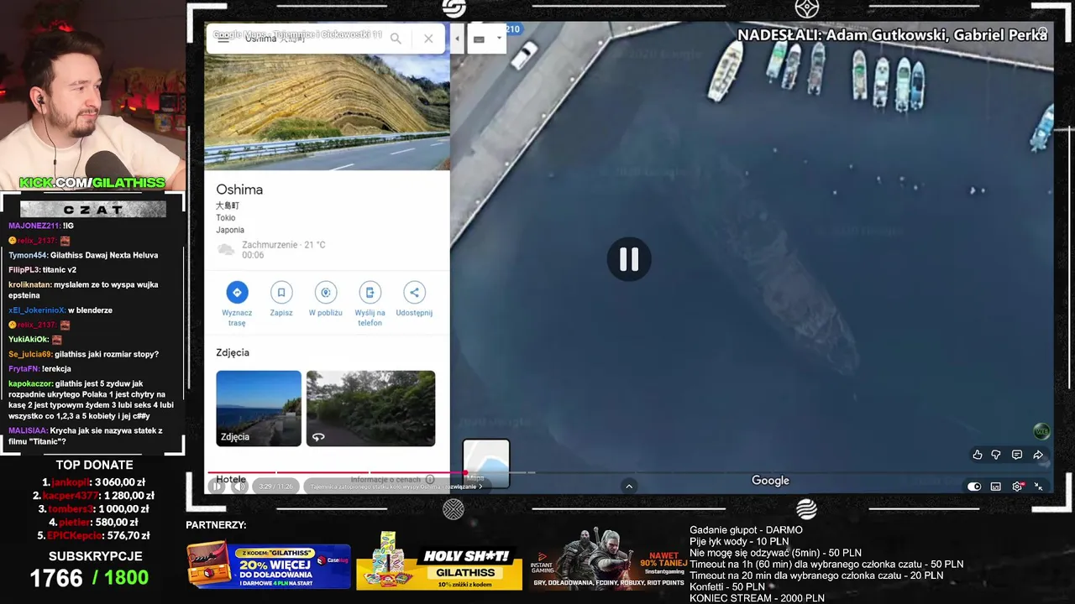Open the keyboard input tools dropdown

coord(499,39)
